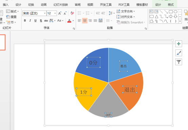The image size is (188, 130).
Task: Select the right block arrow shape
Action: click(171, 16)
